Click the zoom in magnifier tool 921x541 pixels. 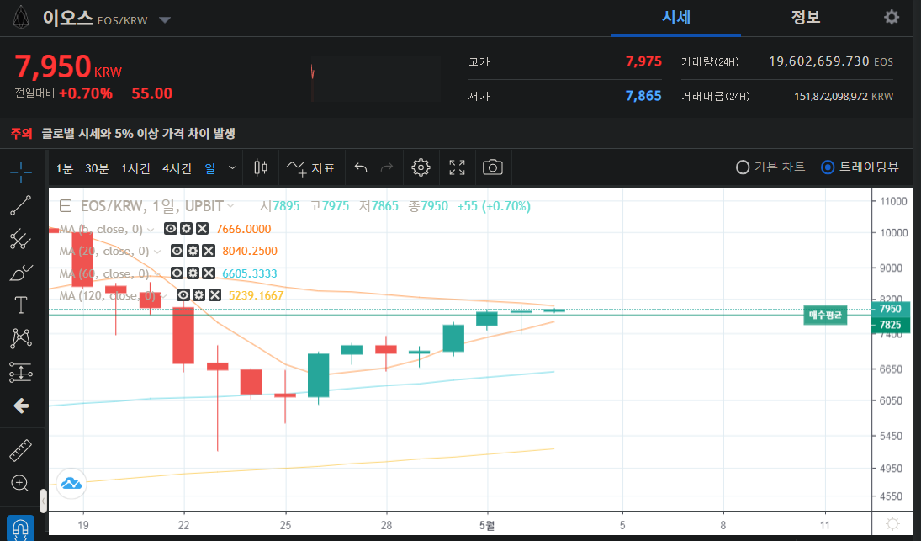click(20, 484)
